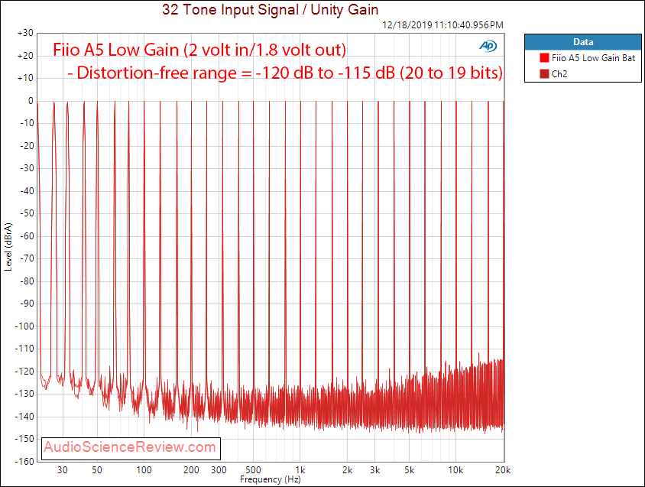Image resolution: width=645 pixels, height=487 pixels.
Task: Click the '-60' level axis tick label
Action: (28, 236)
